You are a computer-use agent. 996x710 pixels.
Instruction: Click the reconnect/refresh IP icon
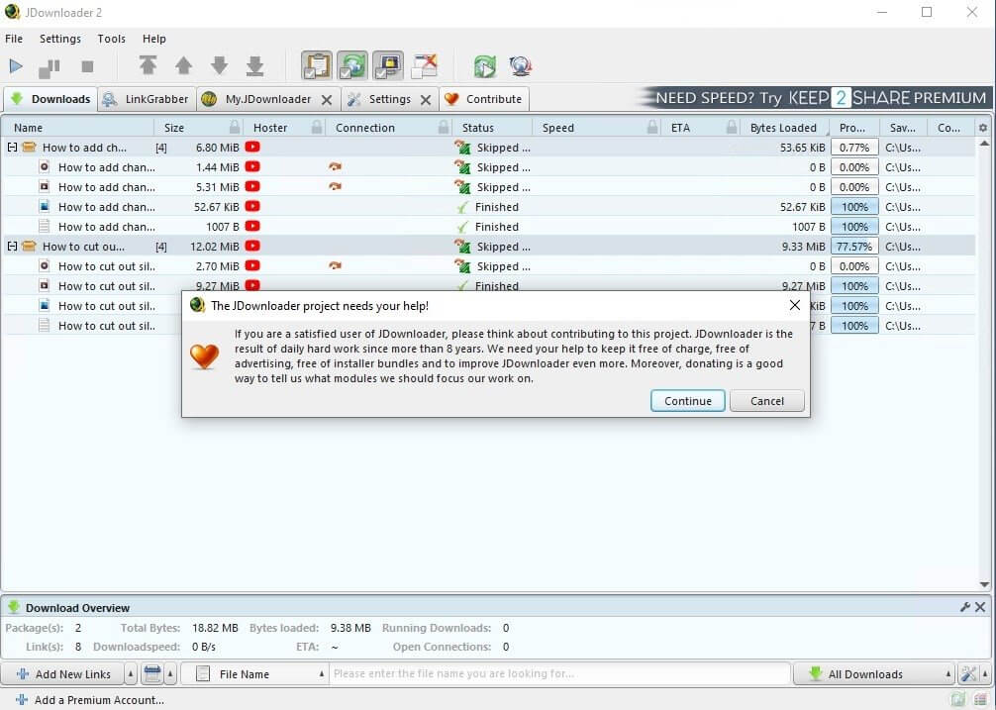[485, 66]
